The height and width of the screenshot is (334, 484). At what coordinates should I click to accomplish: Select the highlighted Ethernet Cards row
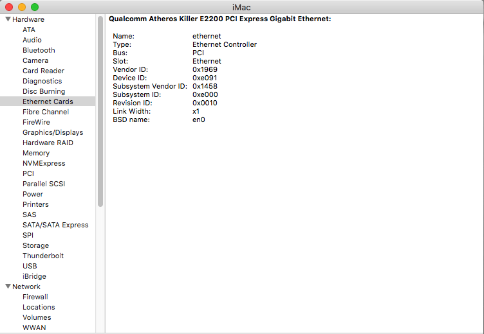[x=48, y=101]
